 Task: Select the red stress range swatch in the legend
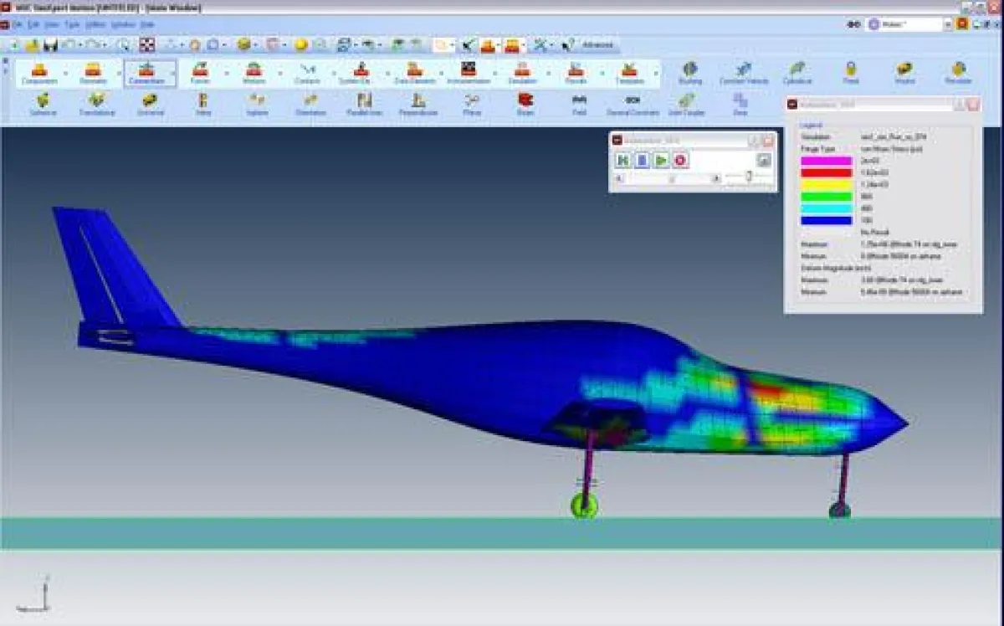827,172
